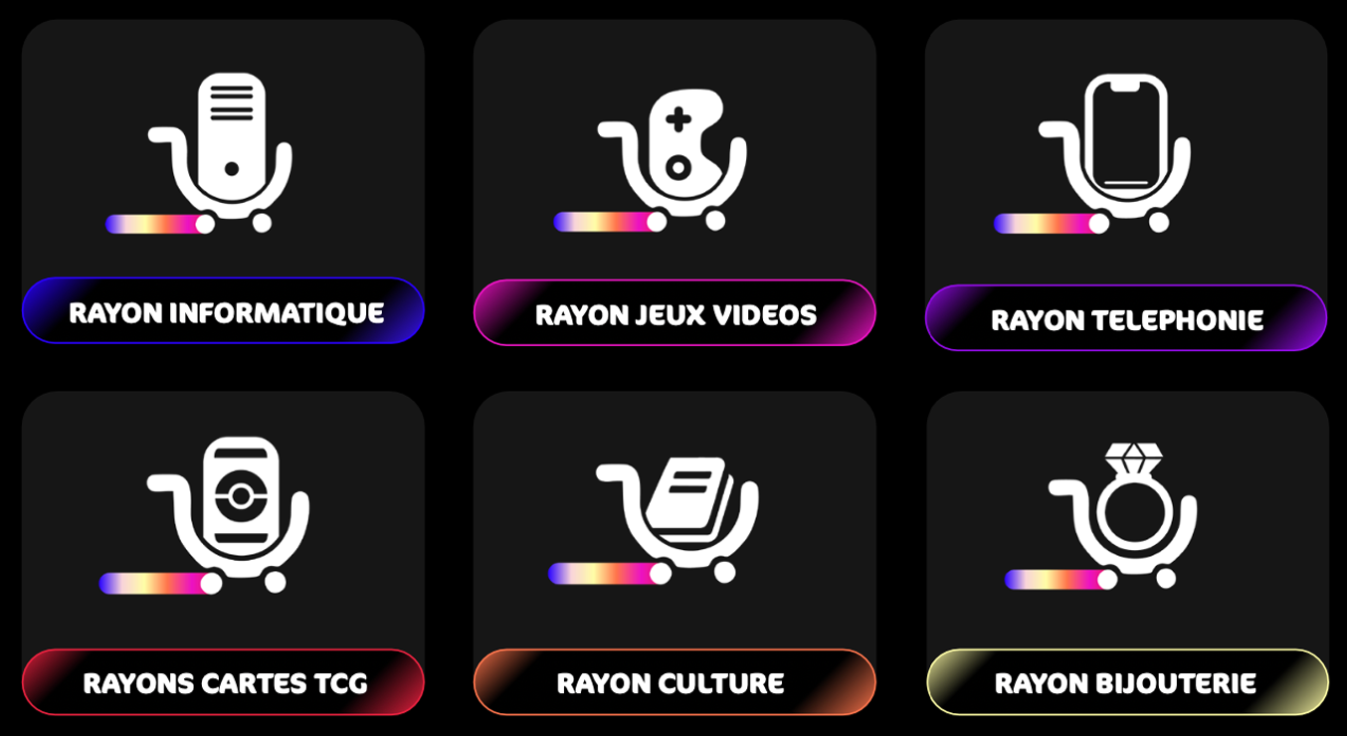Click the RAYON JEUX VIDEOS button
The width and height of the screenshot is (1347, 736).
(674, 313)
